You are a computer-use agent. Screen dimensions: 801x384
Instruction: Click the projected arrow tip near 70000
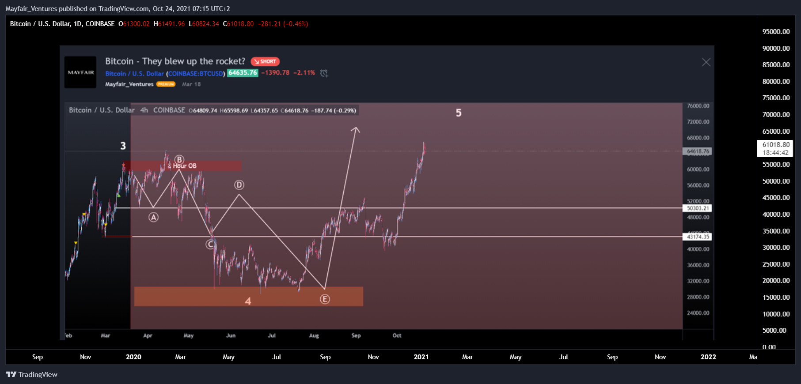tap(355, 129)
